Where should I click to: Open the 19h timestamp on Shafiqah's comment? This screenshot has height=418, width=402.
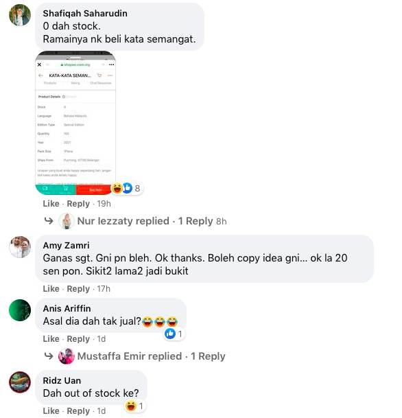[104, 204]
